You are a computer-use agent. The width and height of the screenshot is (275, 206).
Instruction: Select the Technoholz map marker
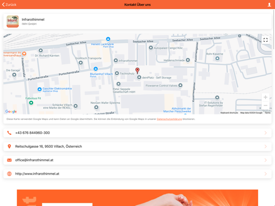coord(117,73)
